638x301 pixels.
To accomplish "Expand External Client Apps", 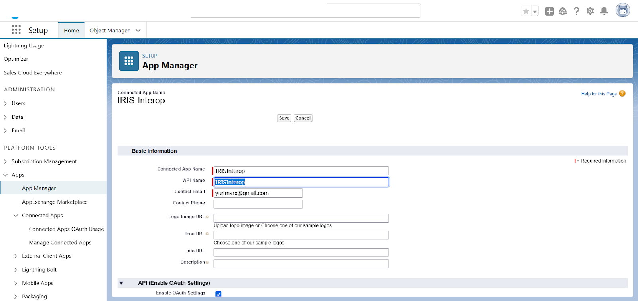I will (16, 256).
